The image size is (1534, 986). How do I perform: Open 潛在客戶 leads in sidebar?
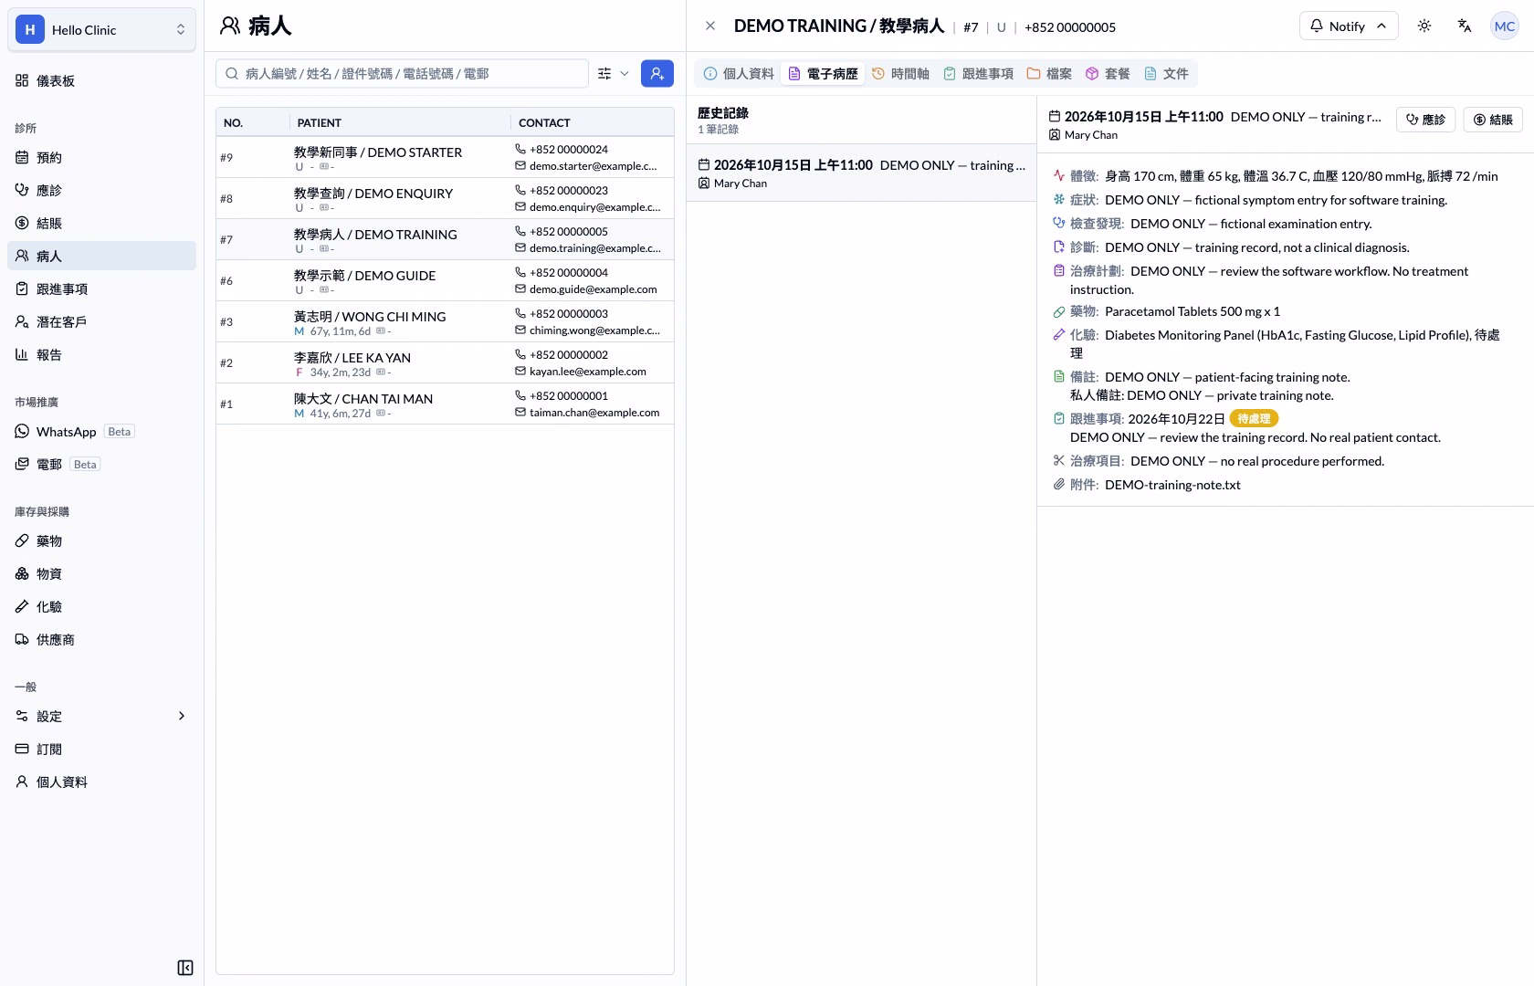[x=102, y=322]
